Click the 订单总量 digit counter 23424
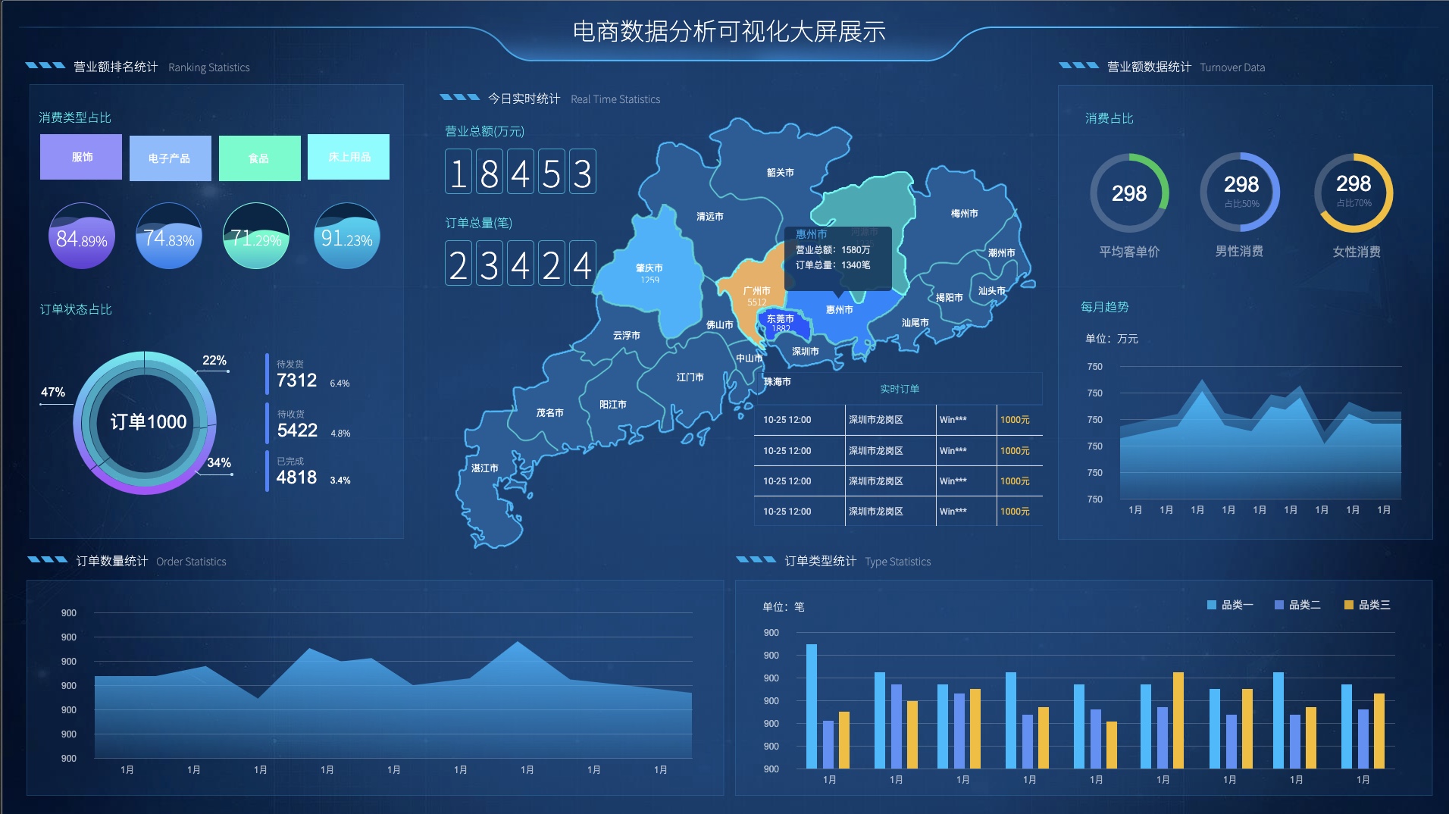The width and height of the screenshot is (1449, 814). [x=520, y=263]
